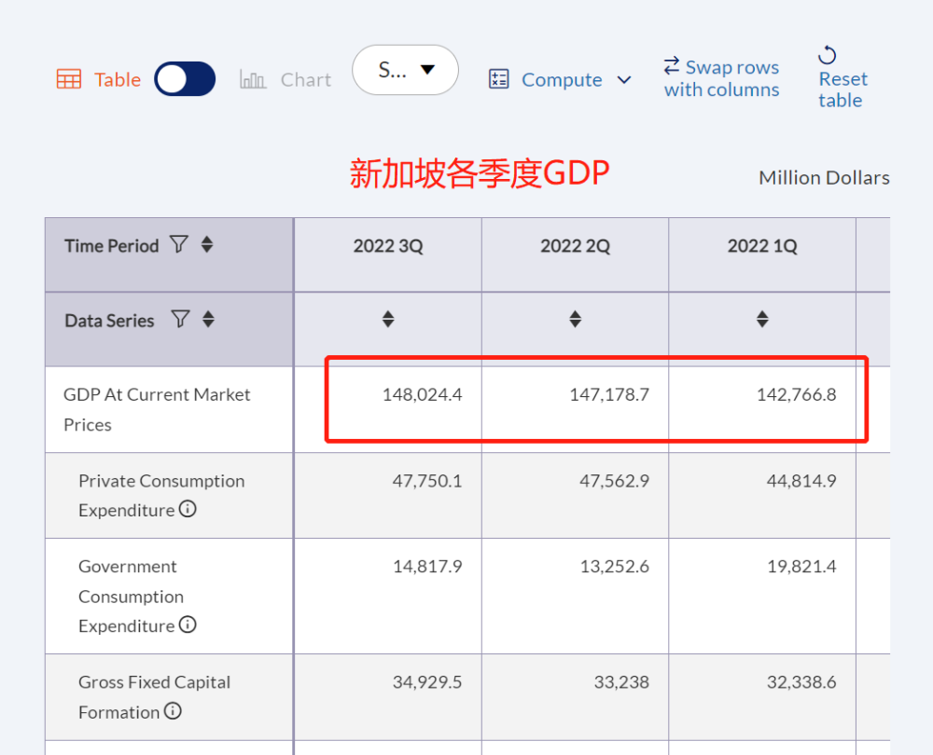The image size is (933, 755).
Task: Select the cell value 34,929.5
Action: pos(427,682)
